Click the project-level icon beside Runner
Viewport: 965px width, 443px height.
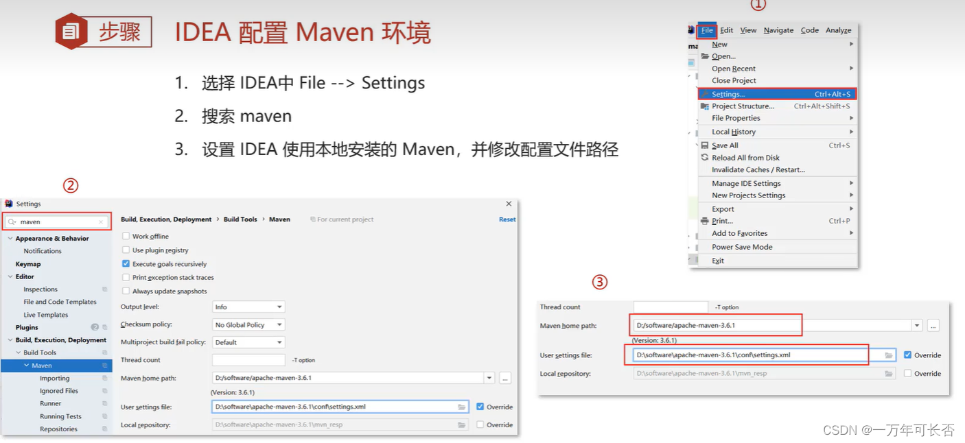[105, 404]
